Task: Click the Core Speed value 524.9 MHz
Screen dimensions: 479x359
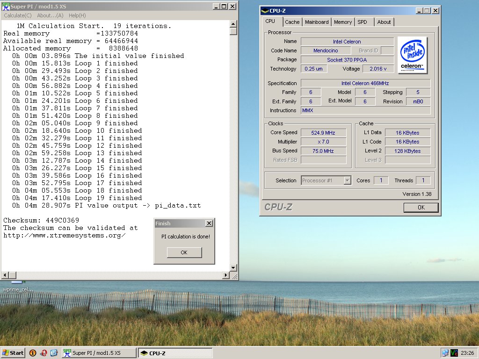Action: 324,133
